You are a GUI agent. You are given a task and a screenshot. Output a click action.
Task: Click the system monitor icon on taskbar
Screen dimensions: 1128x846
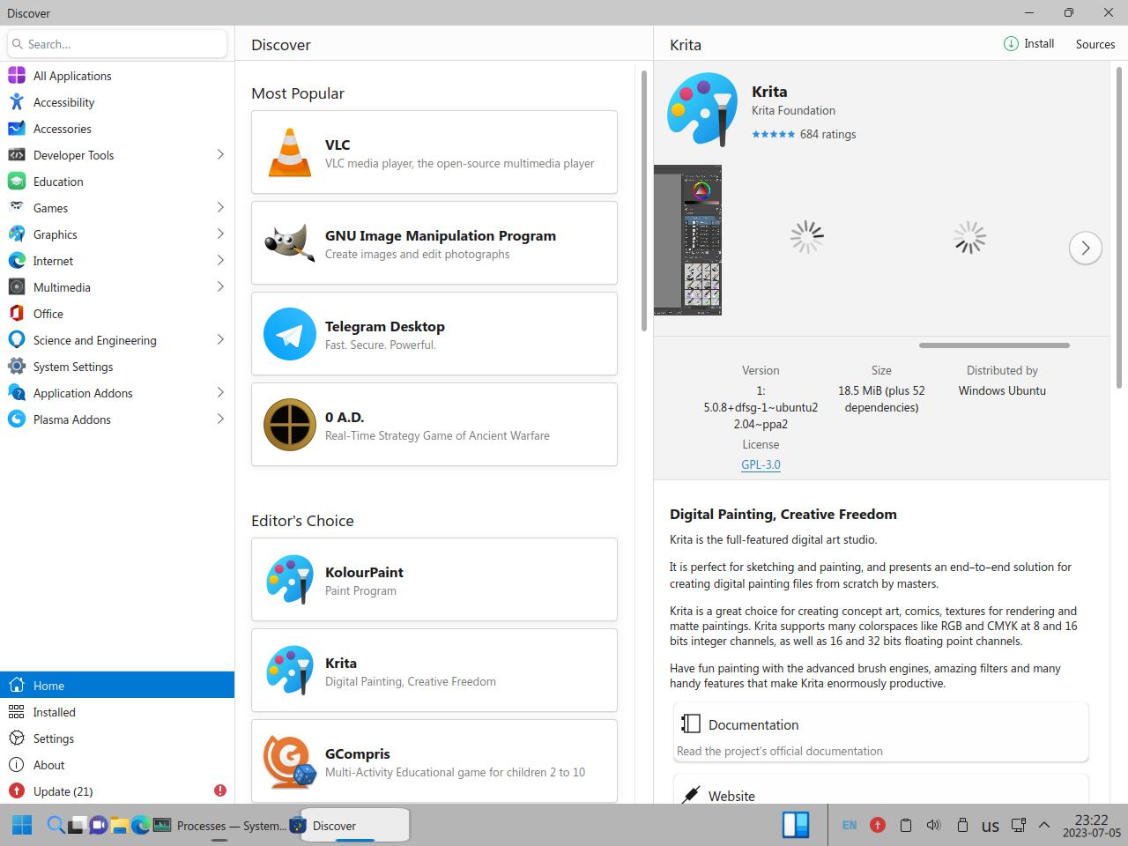click(161, 826)
